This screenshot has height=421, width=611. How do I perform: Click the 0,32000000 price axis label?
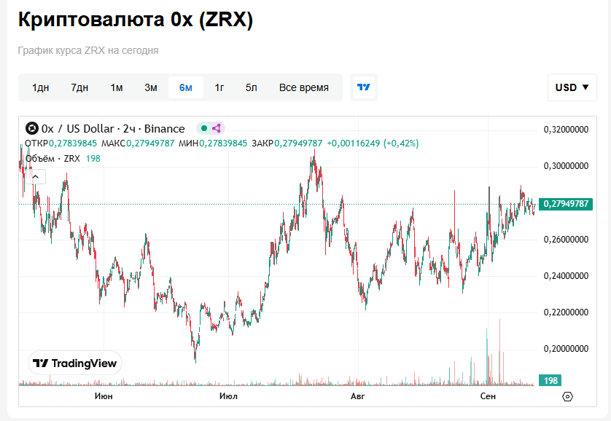click(x=566, y=130)
